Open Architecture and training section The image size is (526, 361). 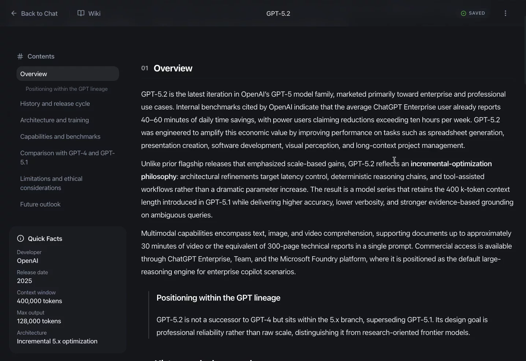pyautogui.click(x=55, y=120)
